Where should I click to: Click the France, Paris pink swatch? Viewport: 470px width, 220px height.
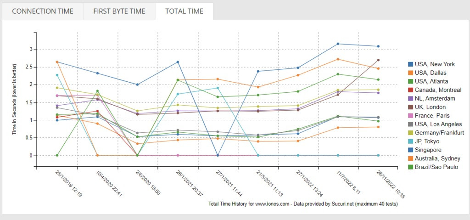pyautogui.click(x=411, y=116)
